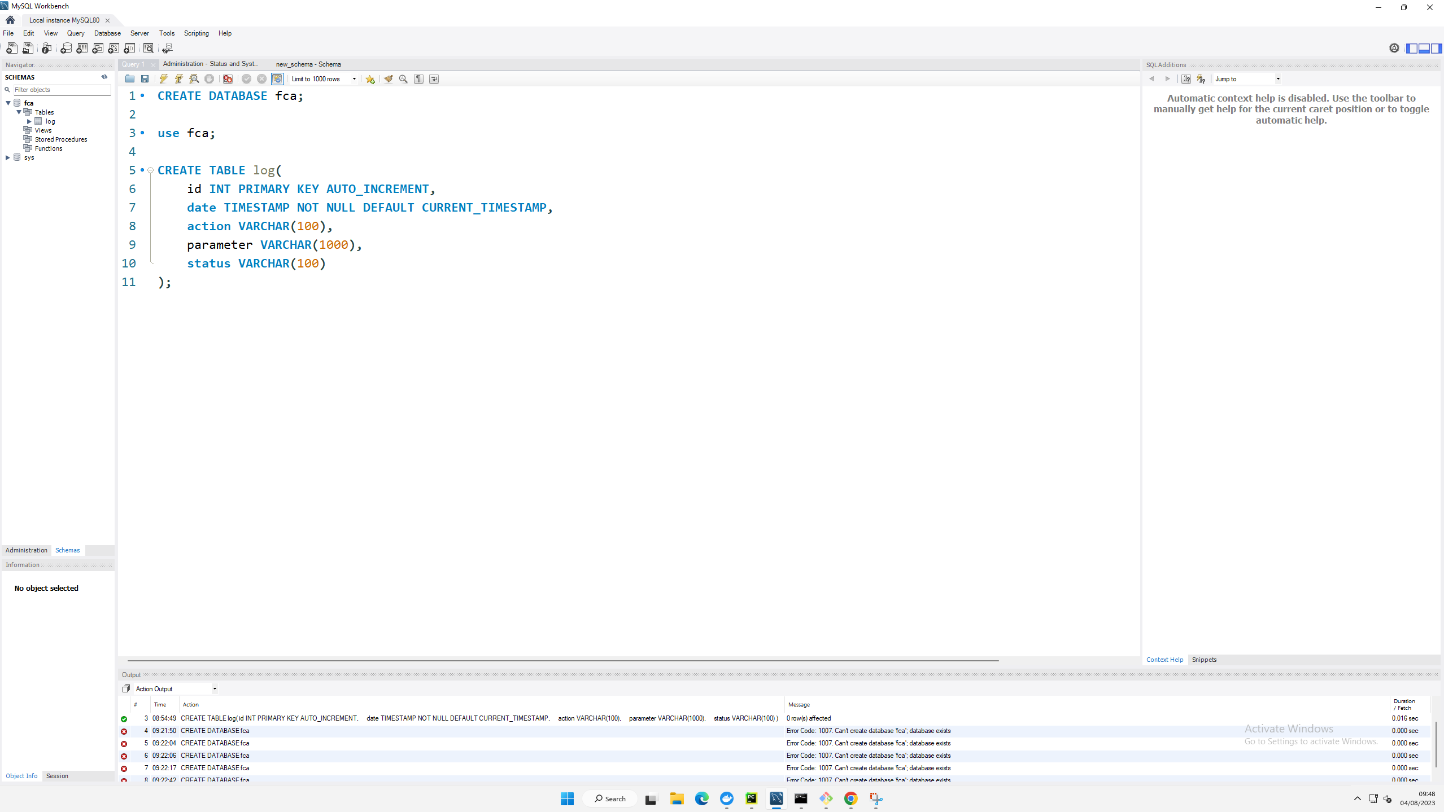
Task: Open a SQL script file in a new tab
Action: click(x=28, y=48)
